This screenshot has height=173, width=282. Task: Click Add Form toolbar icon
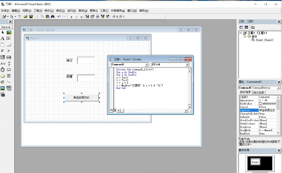click(x=12, y=17)
